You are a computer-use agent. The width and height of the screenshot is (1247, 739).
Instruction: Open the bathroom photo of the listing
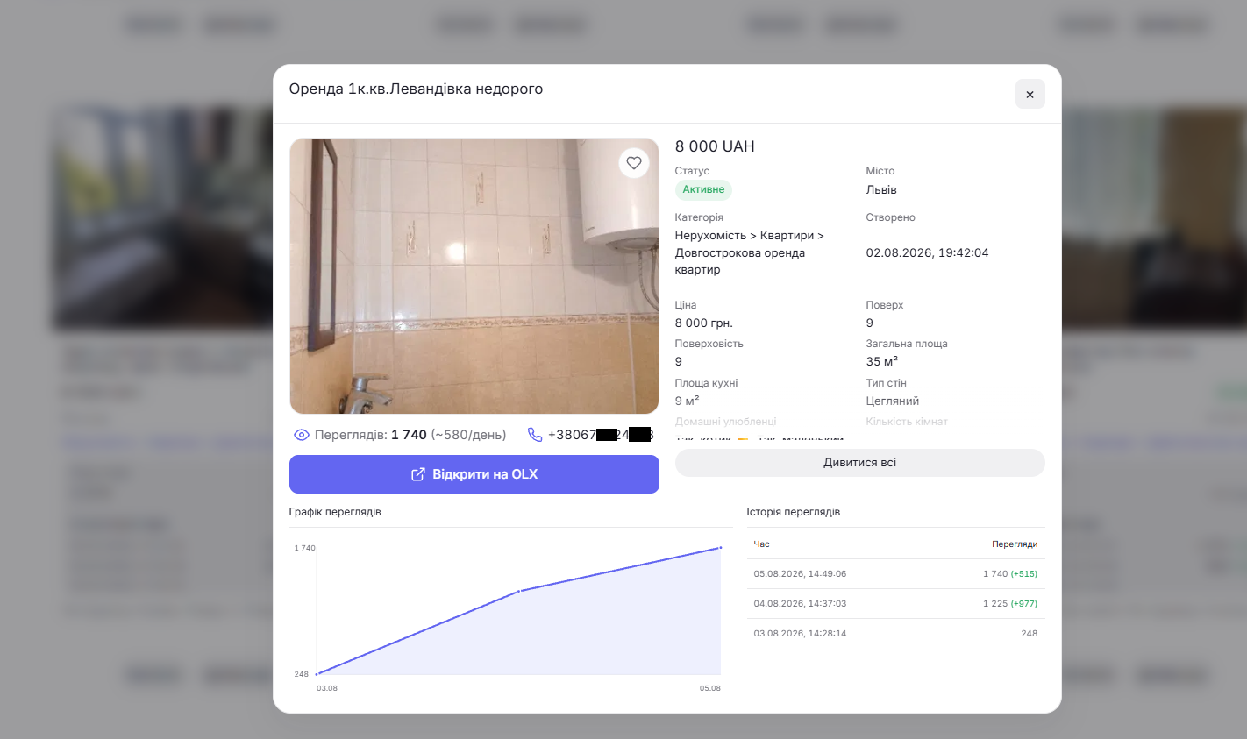pyautogui.click(x=474, y=276)
